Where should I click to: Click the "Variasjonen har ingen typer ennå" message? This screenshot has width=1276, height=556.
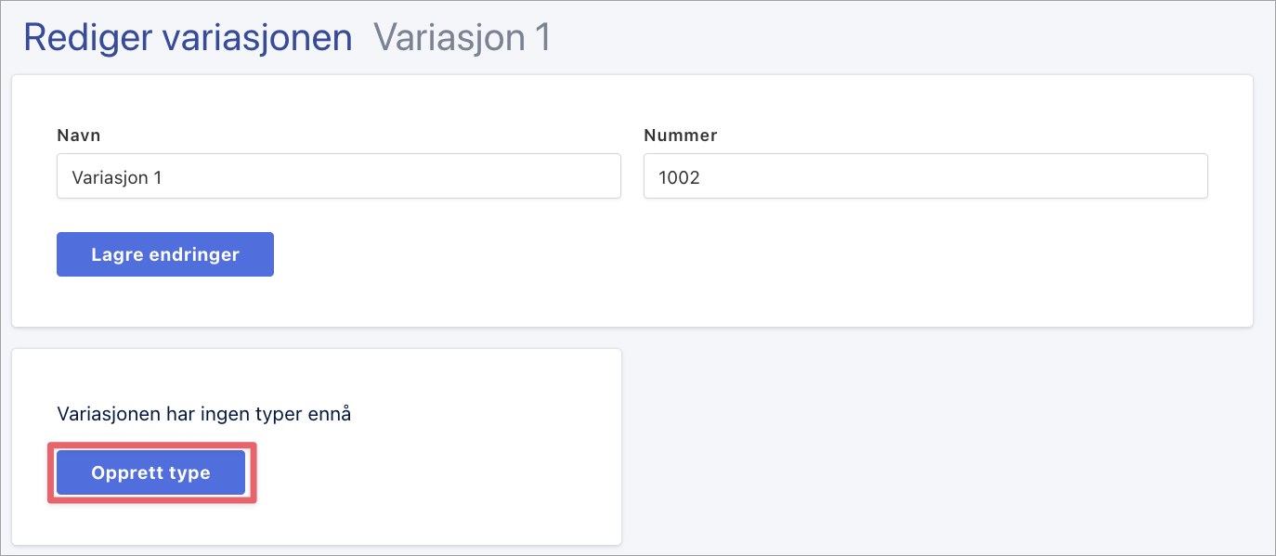[204, 414]
